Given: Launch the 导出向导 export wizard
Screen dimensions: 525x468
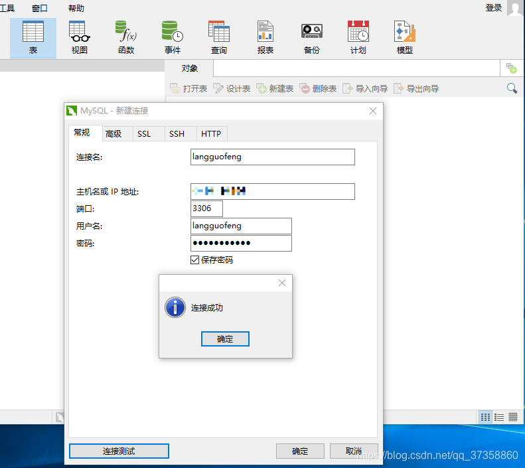Looking at the screenshot, I should (x=416, y=88).
